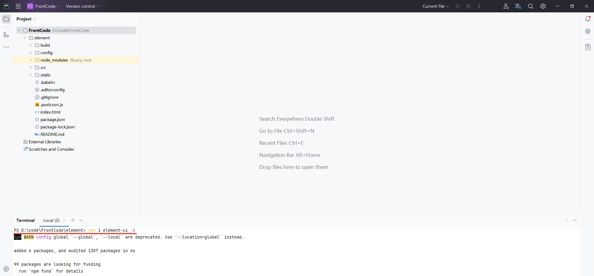Open the AI Assistant spiral icon
Image resolution: width=594 pixels, height=276 pixels.
tap(588, 31)
